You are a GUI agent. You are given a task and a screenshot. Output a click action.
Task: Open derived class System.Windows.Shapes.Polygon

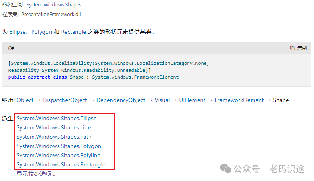pos(59,146)
